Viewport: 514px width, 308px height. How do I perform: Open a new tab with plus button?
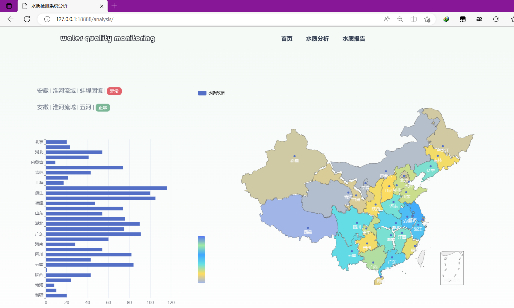coord(114,6)
